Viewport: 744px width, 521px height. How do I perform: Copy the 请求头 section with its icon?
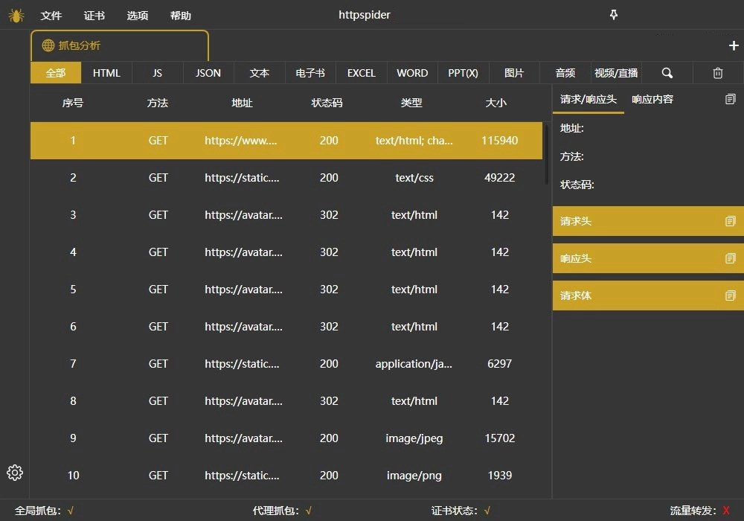731,221
